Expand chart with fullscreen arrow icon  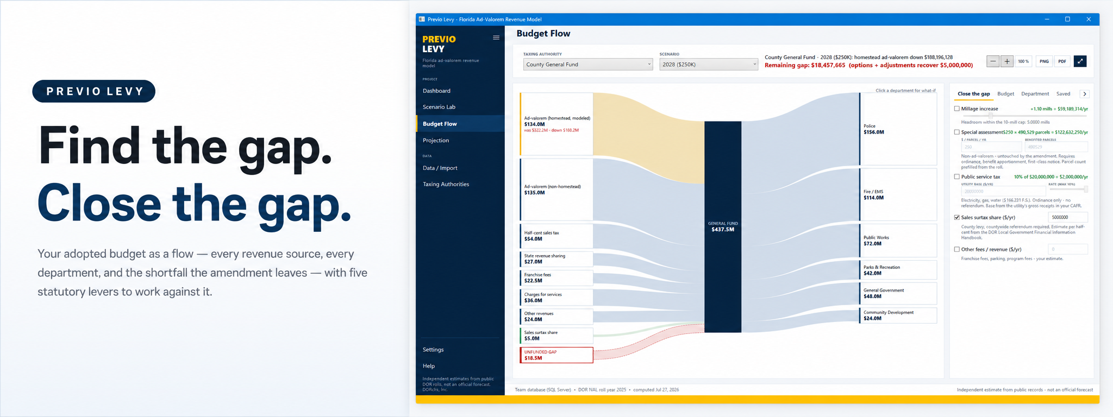point(1080,61)
